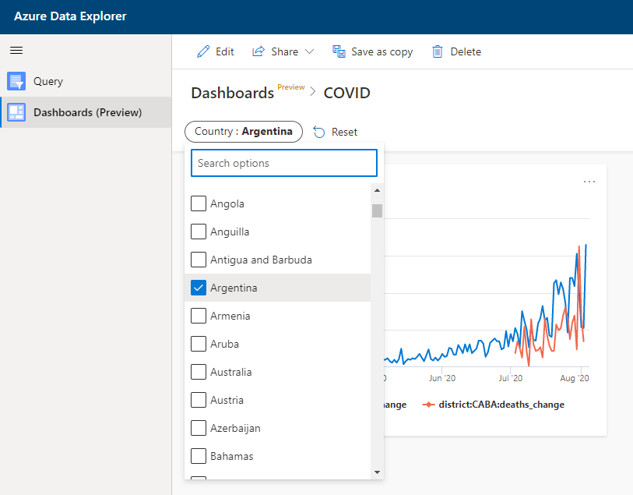This screenshot has width=633, height=495.
Task: Check the Angola checkbox
Action: pyautogui.click(x=199, y=203)
